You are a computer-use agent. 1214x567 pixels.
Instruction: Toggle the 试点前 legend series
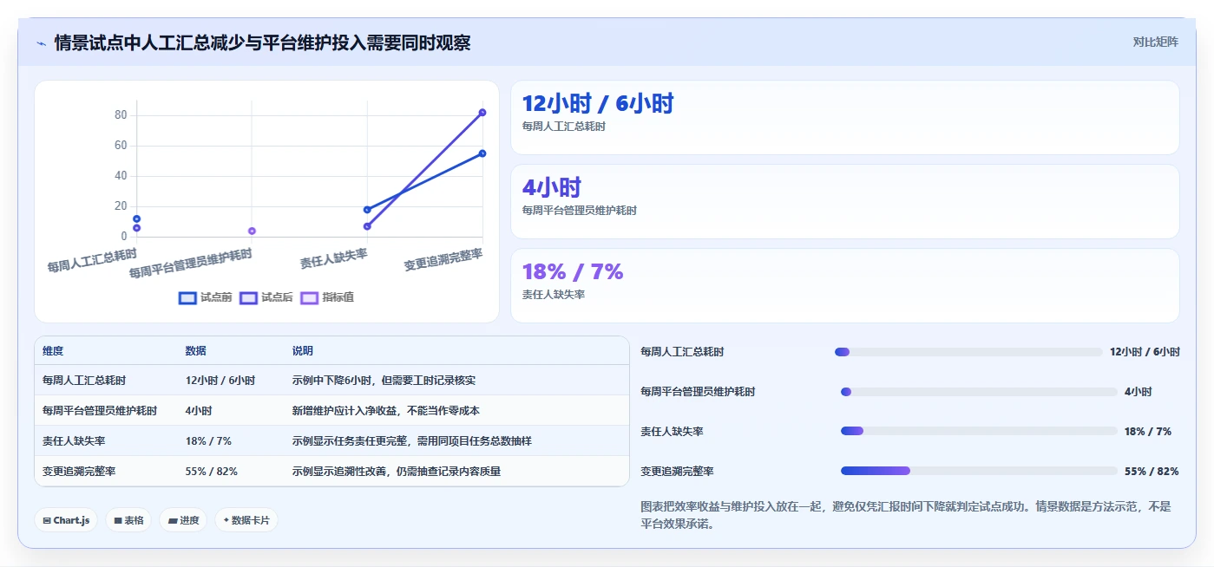[206, 297]
